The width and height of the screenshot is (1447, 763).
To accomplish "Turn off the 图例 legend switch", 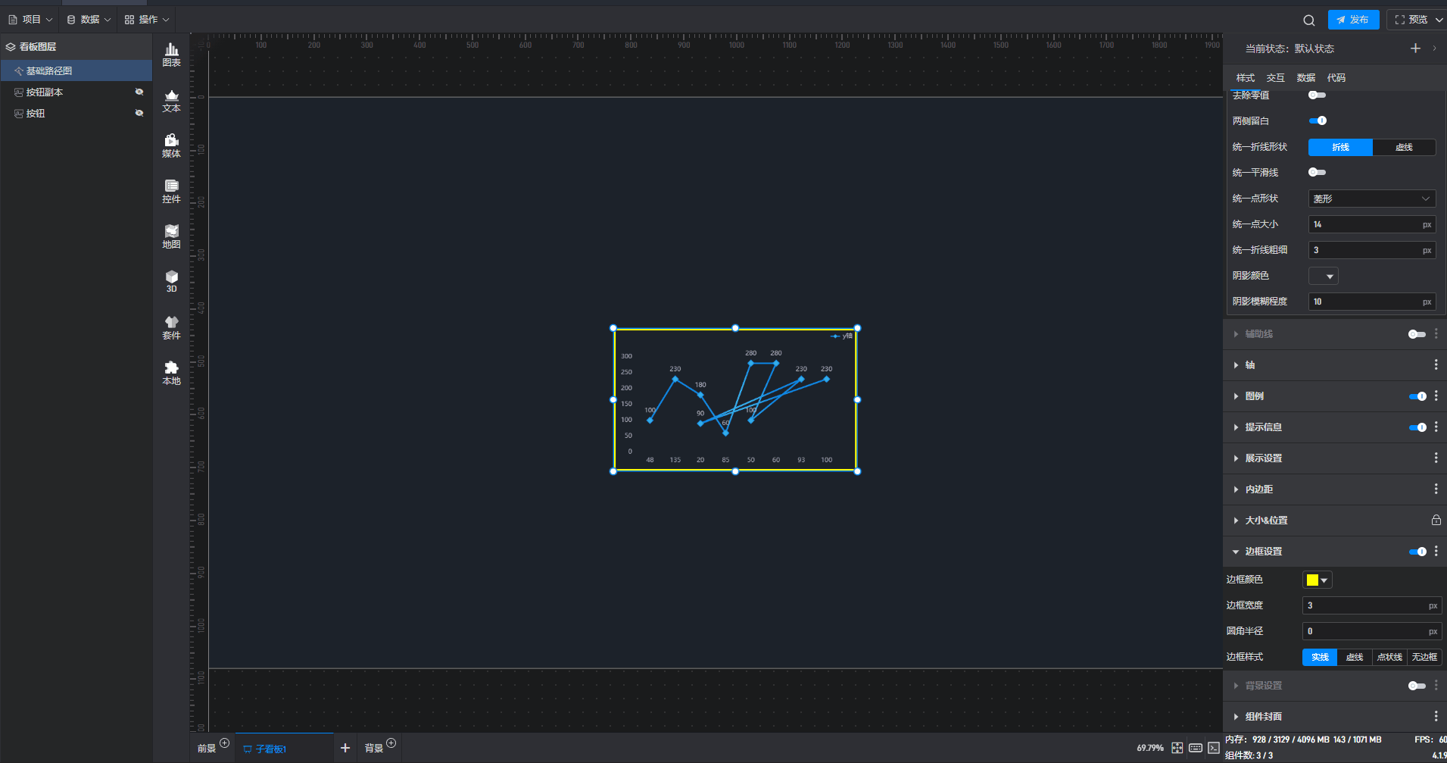I will pos(1417,396).
